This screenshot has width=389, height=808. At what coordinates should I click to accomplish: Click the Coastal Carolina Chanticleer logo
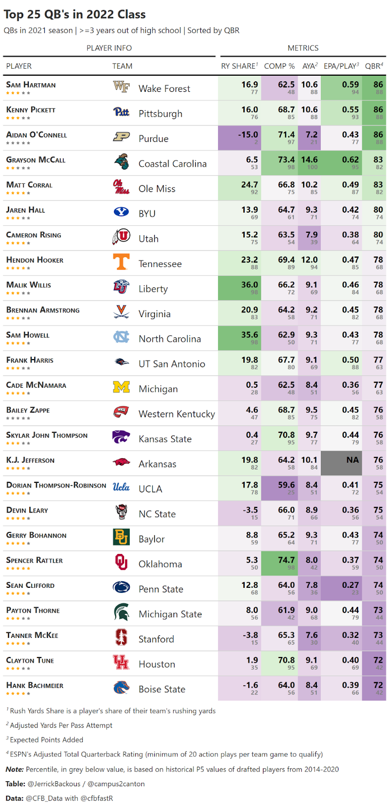[x=121, y=163]
